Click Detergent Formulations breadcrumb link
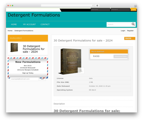The width and height of the screenshot is (143, 121). click(24, 31)
